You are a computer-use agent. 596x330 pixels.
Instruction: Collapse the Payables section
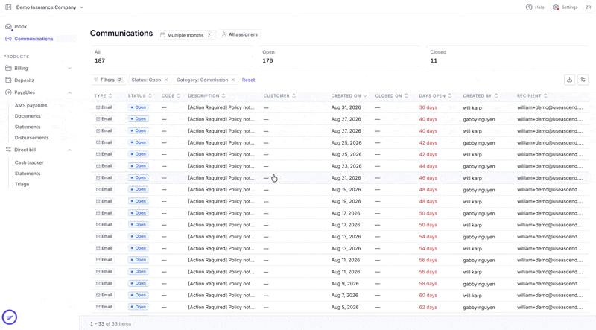tap(69, 92)
